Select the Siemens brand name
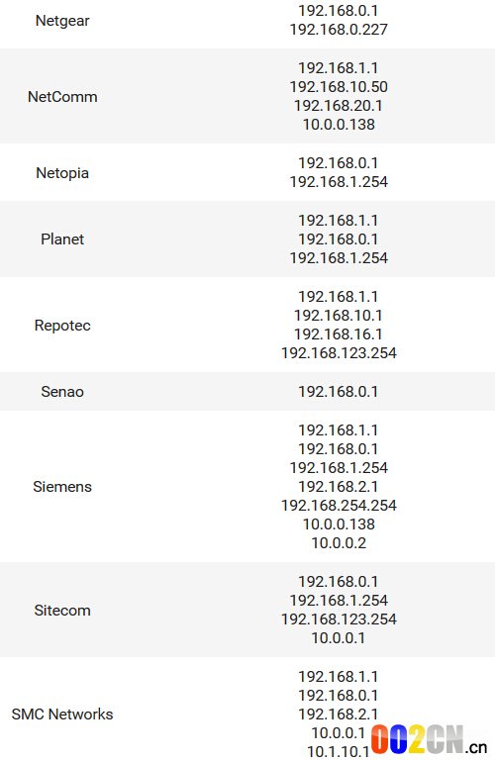 (x=62, y=487)
